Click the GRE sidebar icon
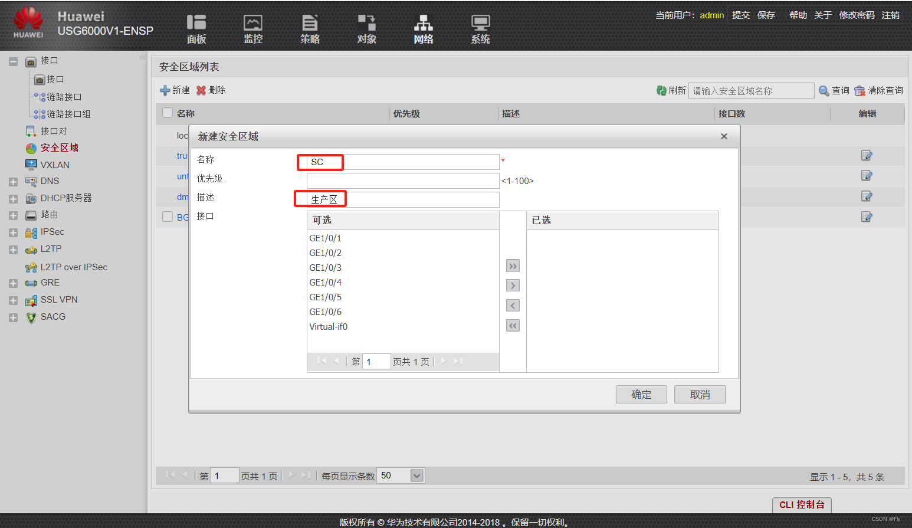The width and height of the screenshot is (912, 528). (31, 283)
